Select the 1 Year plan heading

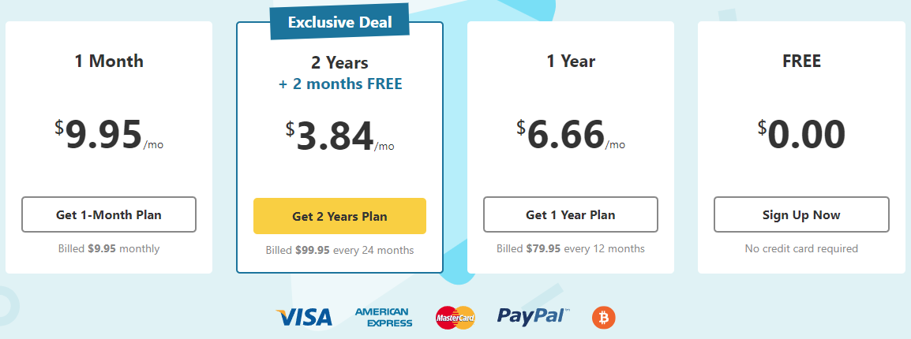[571, 61]
